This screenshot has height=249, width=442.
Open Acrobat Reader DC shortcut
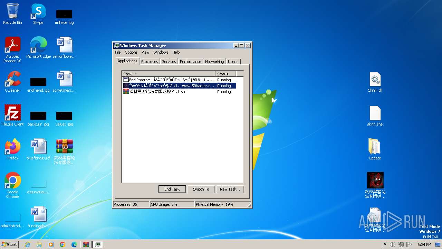click(x=12, y=49)
